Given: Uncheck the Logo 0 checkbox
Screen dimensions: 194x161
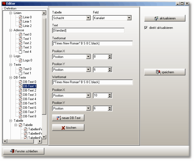Looking at the screenshot, I should (20, 60).
